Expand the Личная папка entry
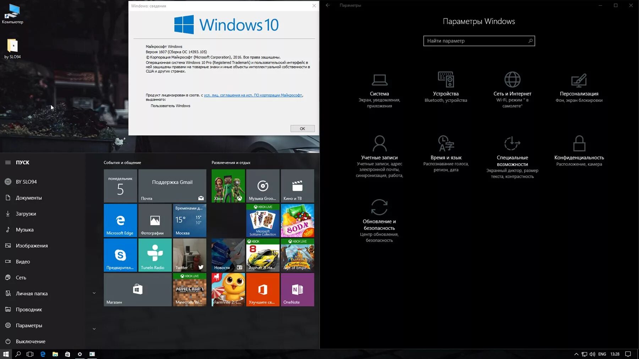The image size is (639, 359). (94, 293)
